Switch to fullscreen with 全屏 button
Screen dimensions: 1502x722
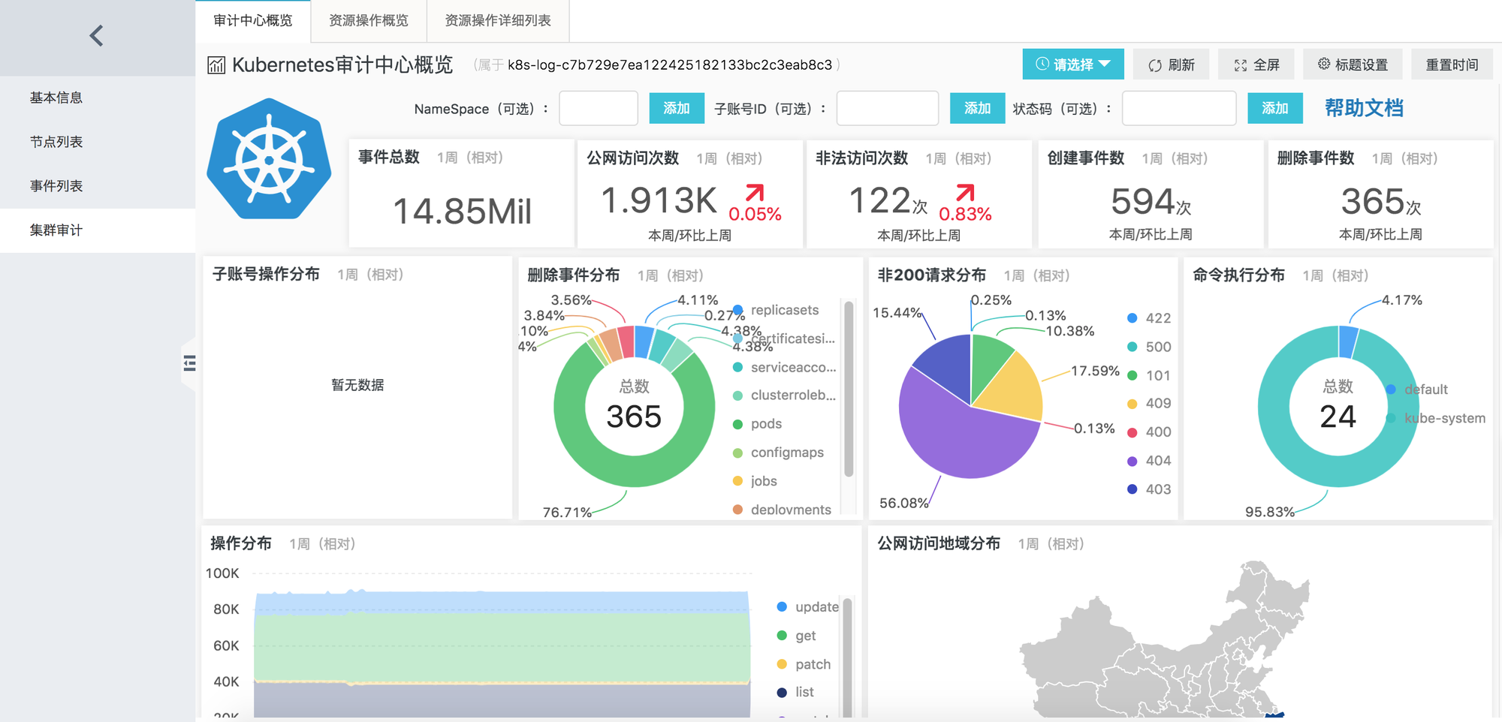coord(1256,65)
